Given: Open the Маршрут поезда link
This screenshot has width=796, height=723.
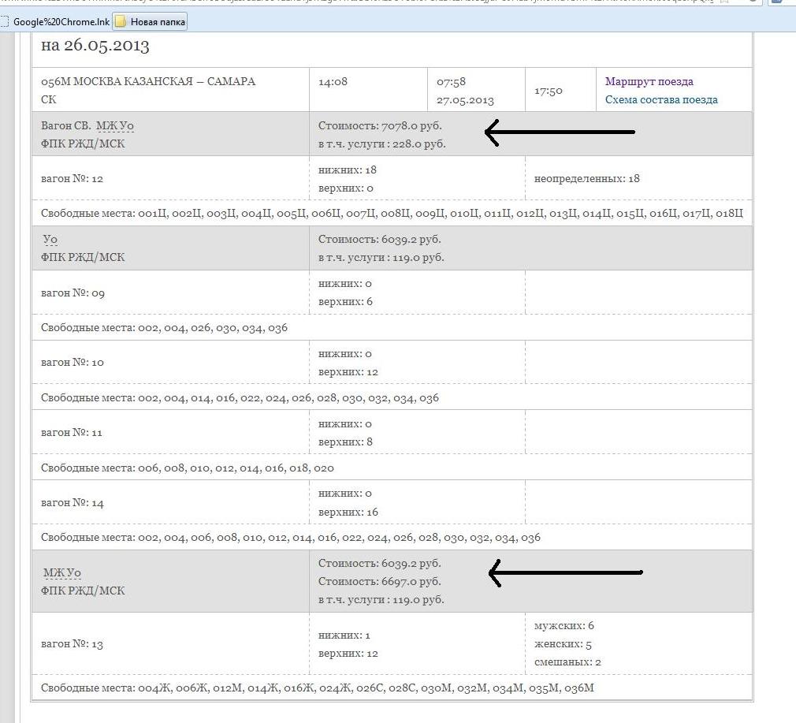Looking at the screenshot, I should 649,81.
